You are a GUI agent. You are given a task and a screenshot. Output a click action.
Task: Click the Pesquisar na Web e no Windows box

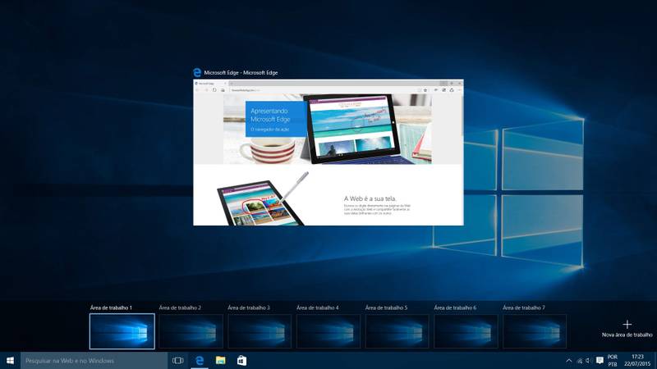94,361
